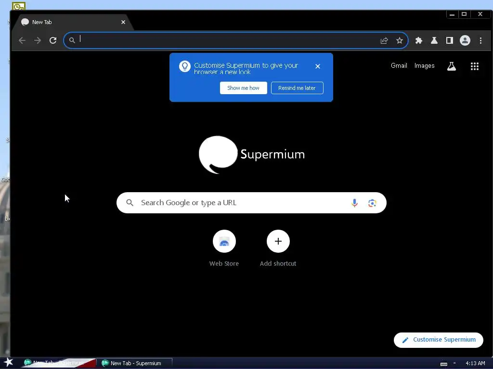Open the star start menu in the taskbar
This screenshot has width=493, height=369.
(x=8, y=363)
